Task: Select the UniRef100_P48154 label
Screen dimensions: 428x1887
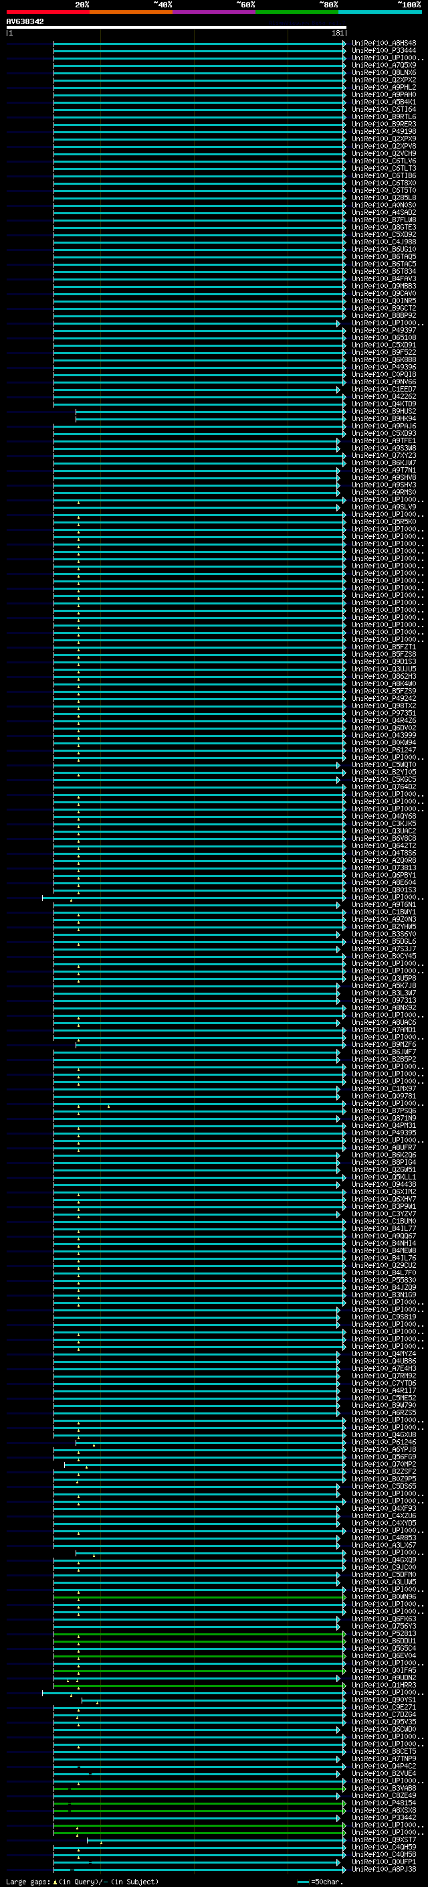Action: (x=384, y=1803)
